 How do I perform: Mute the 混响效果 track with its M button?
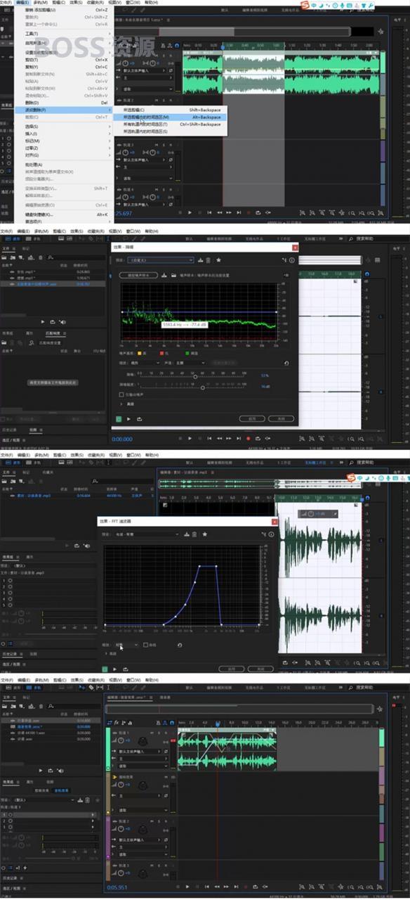tap(166, 777)
